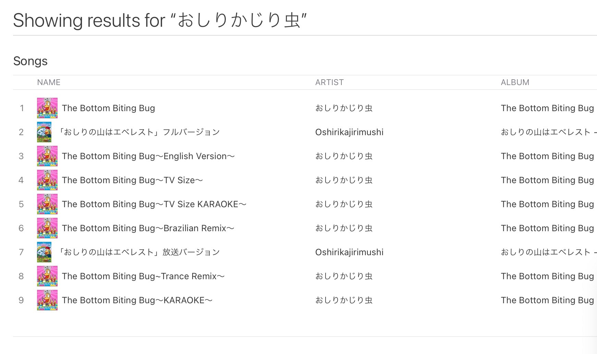Screen dimensions: 597x354
Task: Click artwork of song 7
Action: [44, 252]
